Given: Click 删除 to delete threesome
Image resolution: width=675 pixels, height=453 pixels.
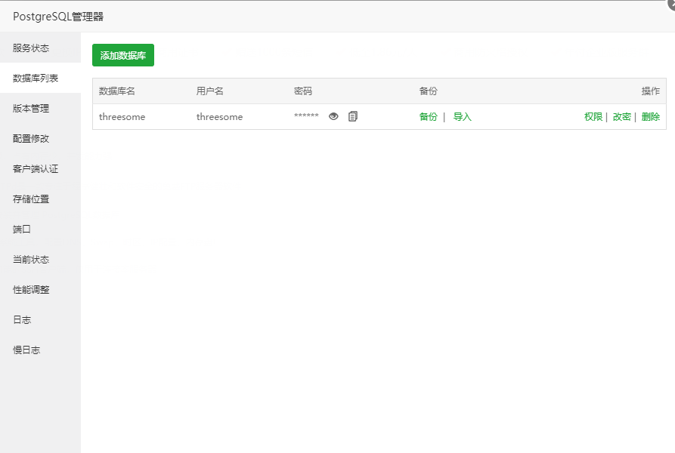Looking at the screenshot, I should (x=651, y=116).
